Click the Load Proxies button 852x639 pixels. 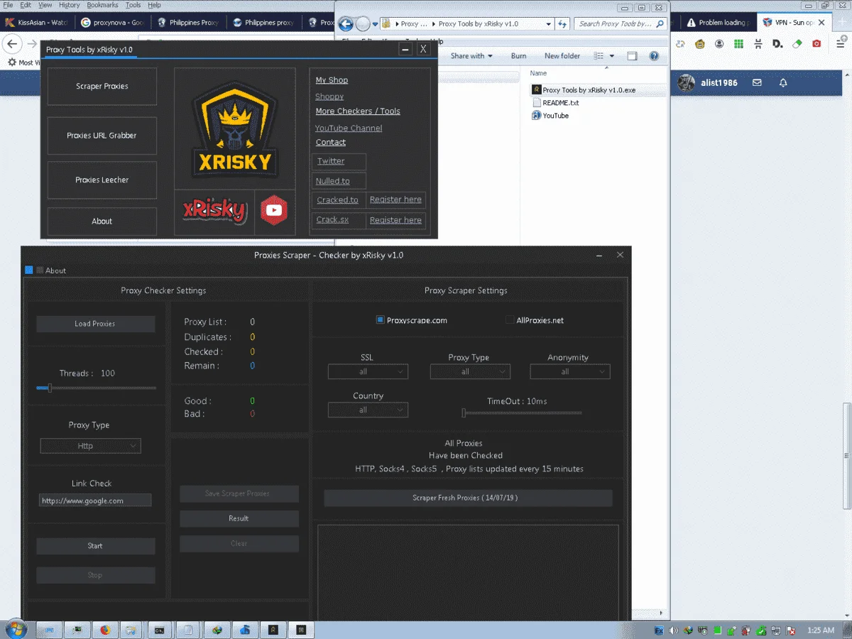tap(95, 324)
